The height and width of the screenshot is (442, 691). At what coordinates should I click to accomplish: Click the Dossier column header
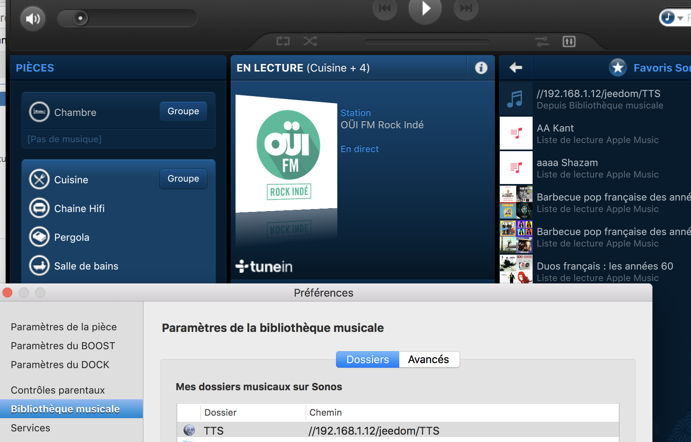pyautogui.click(x=253, y=412)
